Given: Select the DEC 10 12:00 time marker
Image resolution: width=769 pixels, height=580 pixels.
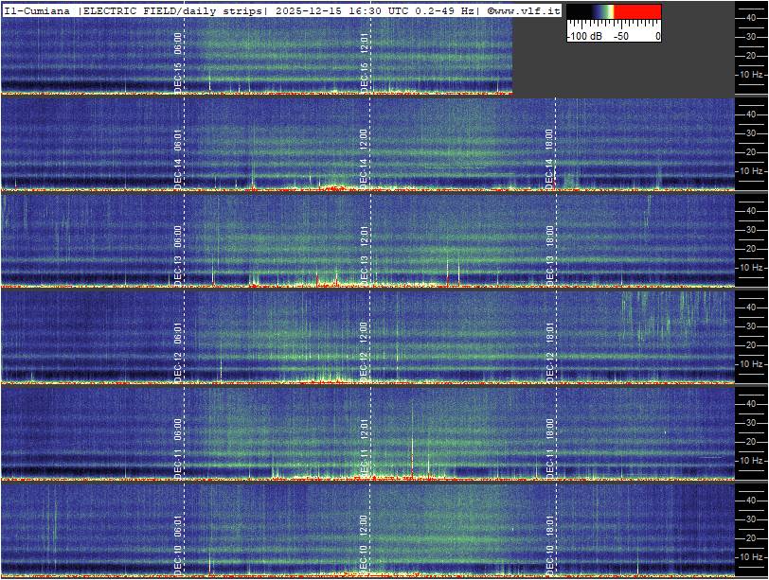Looking at the screenshot, I should tap(365, 543).
